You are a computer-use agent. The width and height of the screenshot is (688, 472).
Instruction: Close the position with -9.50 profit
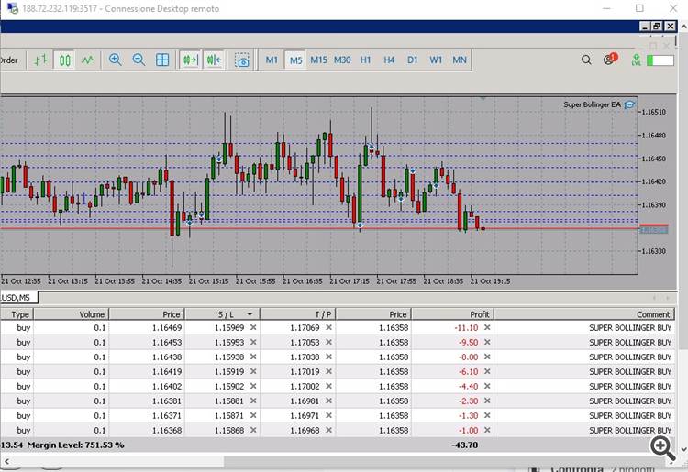click(487, 342)
